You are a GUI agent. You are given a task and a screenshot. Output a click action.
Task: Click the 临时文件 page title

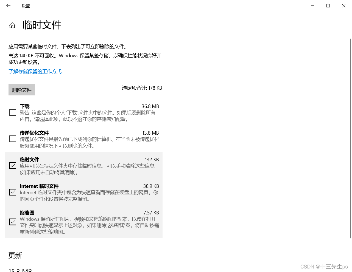[42, 25]
